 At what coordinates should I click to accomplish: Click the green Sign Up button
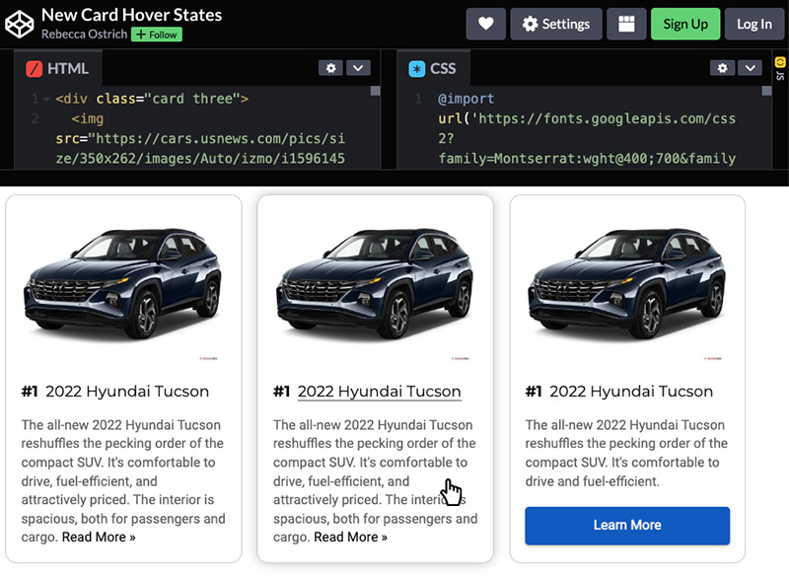coord(685,24)
